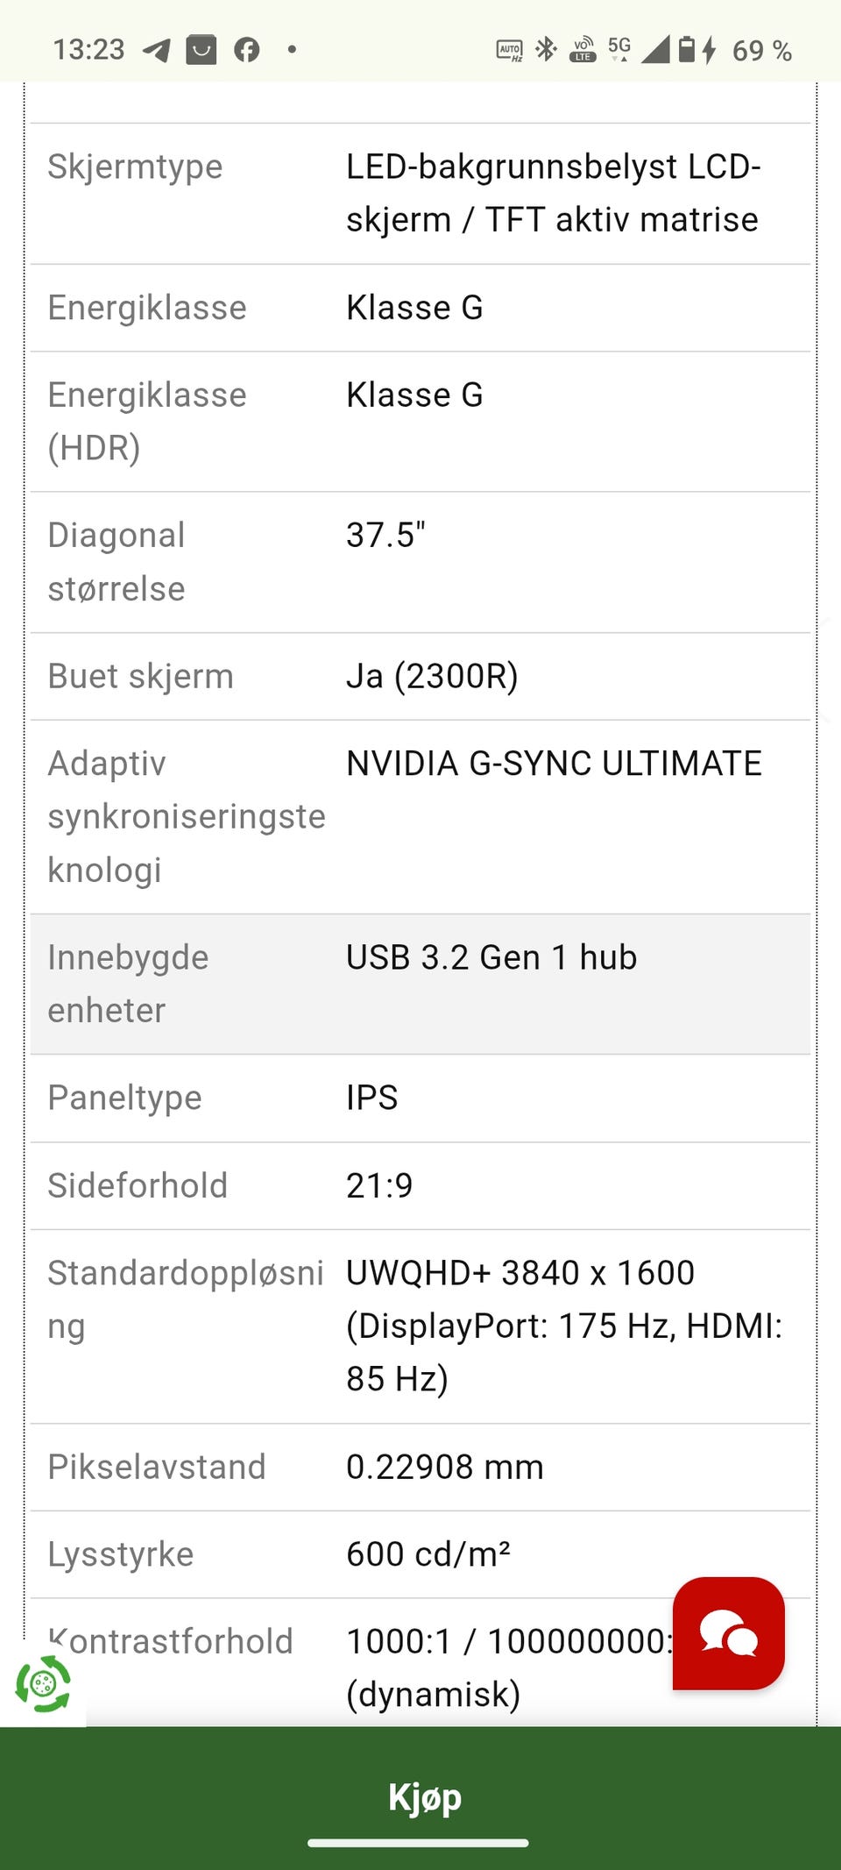Tap the UWQHD+ 3840 x 1600 resolution text
The image size is (841, 1870).
click(x=520, y=1273)
